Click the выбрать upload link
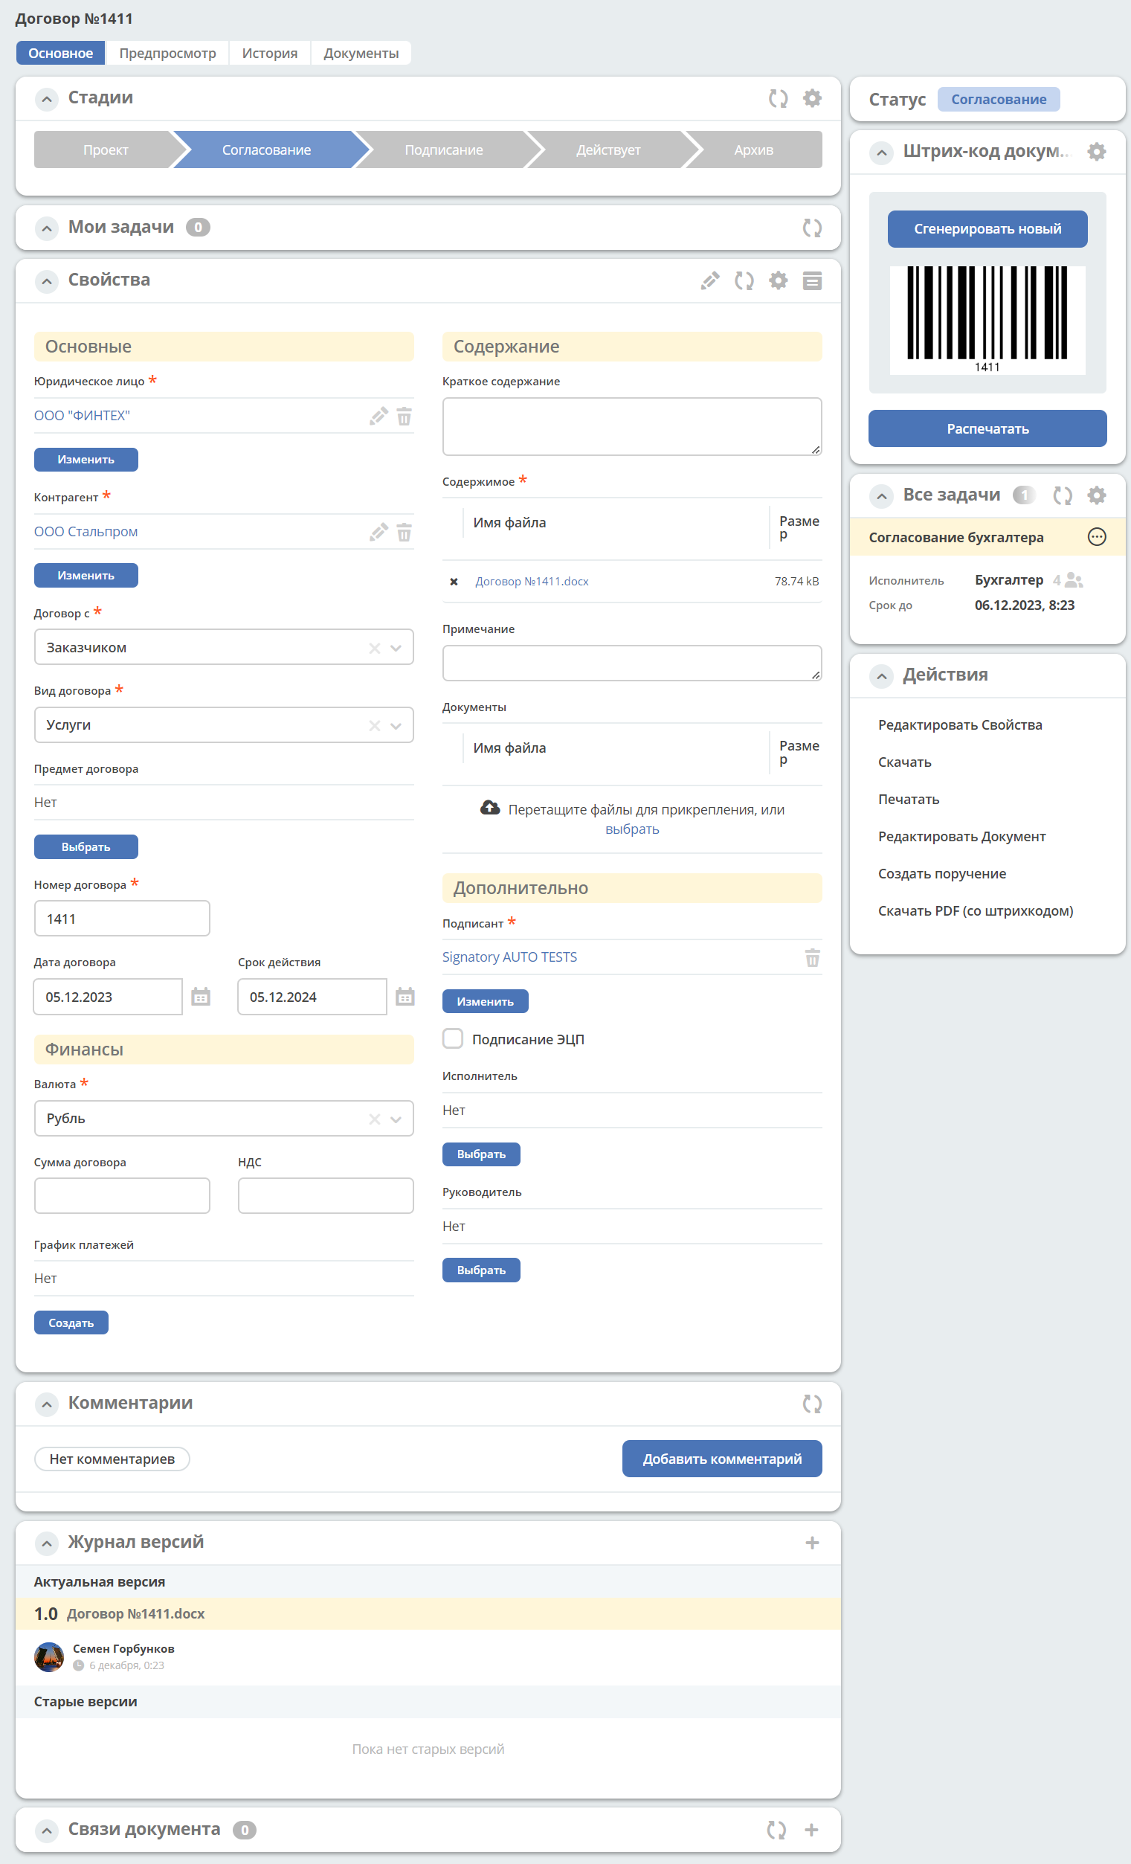The image size is (1131, 1864). 632,830
